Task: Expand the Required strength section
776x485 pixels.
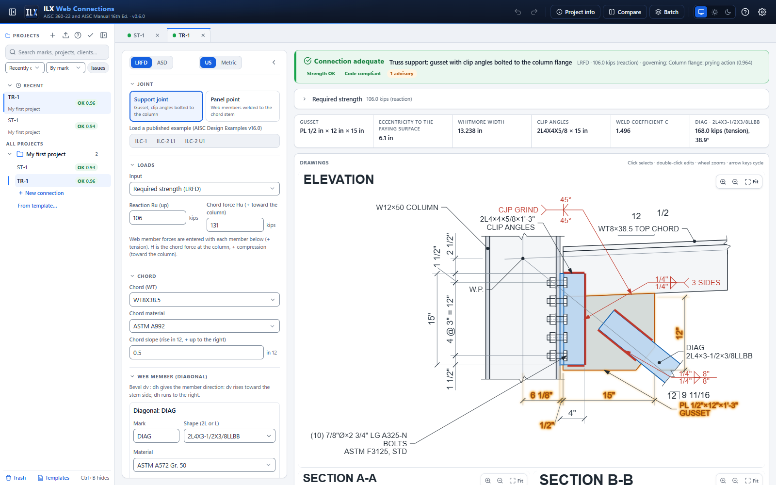Action: coord(305,99)
